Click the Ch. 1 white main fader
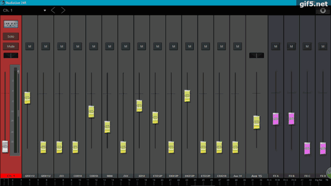 (x=5, y=146)
